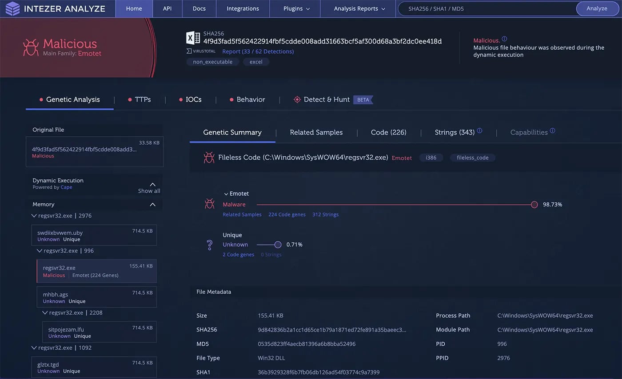Open the API nav item
This screenshot has width=622, height=379.
pyautogui.click(x=167, y=8)
